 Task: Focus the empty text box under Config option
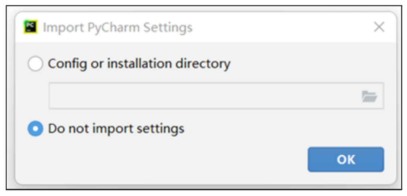(216, 96)
